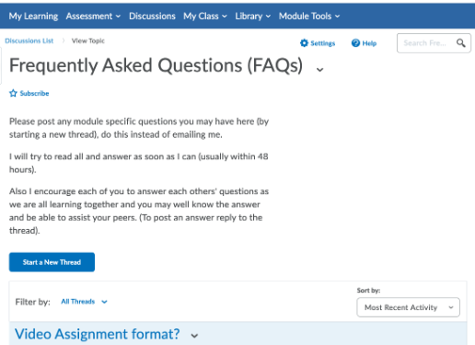Expand the Module Tools menu

(309, 16)
